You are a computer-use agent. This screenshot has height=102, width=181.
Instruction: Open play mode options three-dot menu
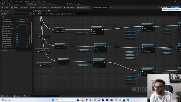click(89, 7)
